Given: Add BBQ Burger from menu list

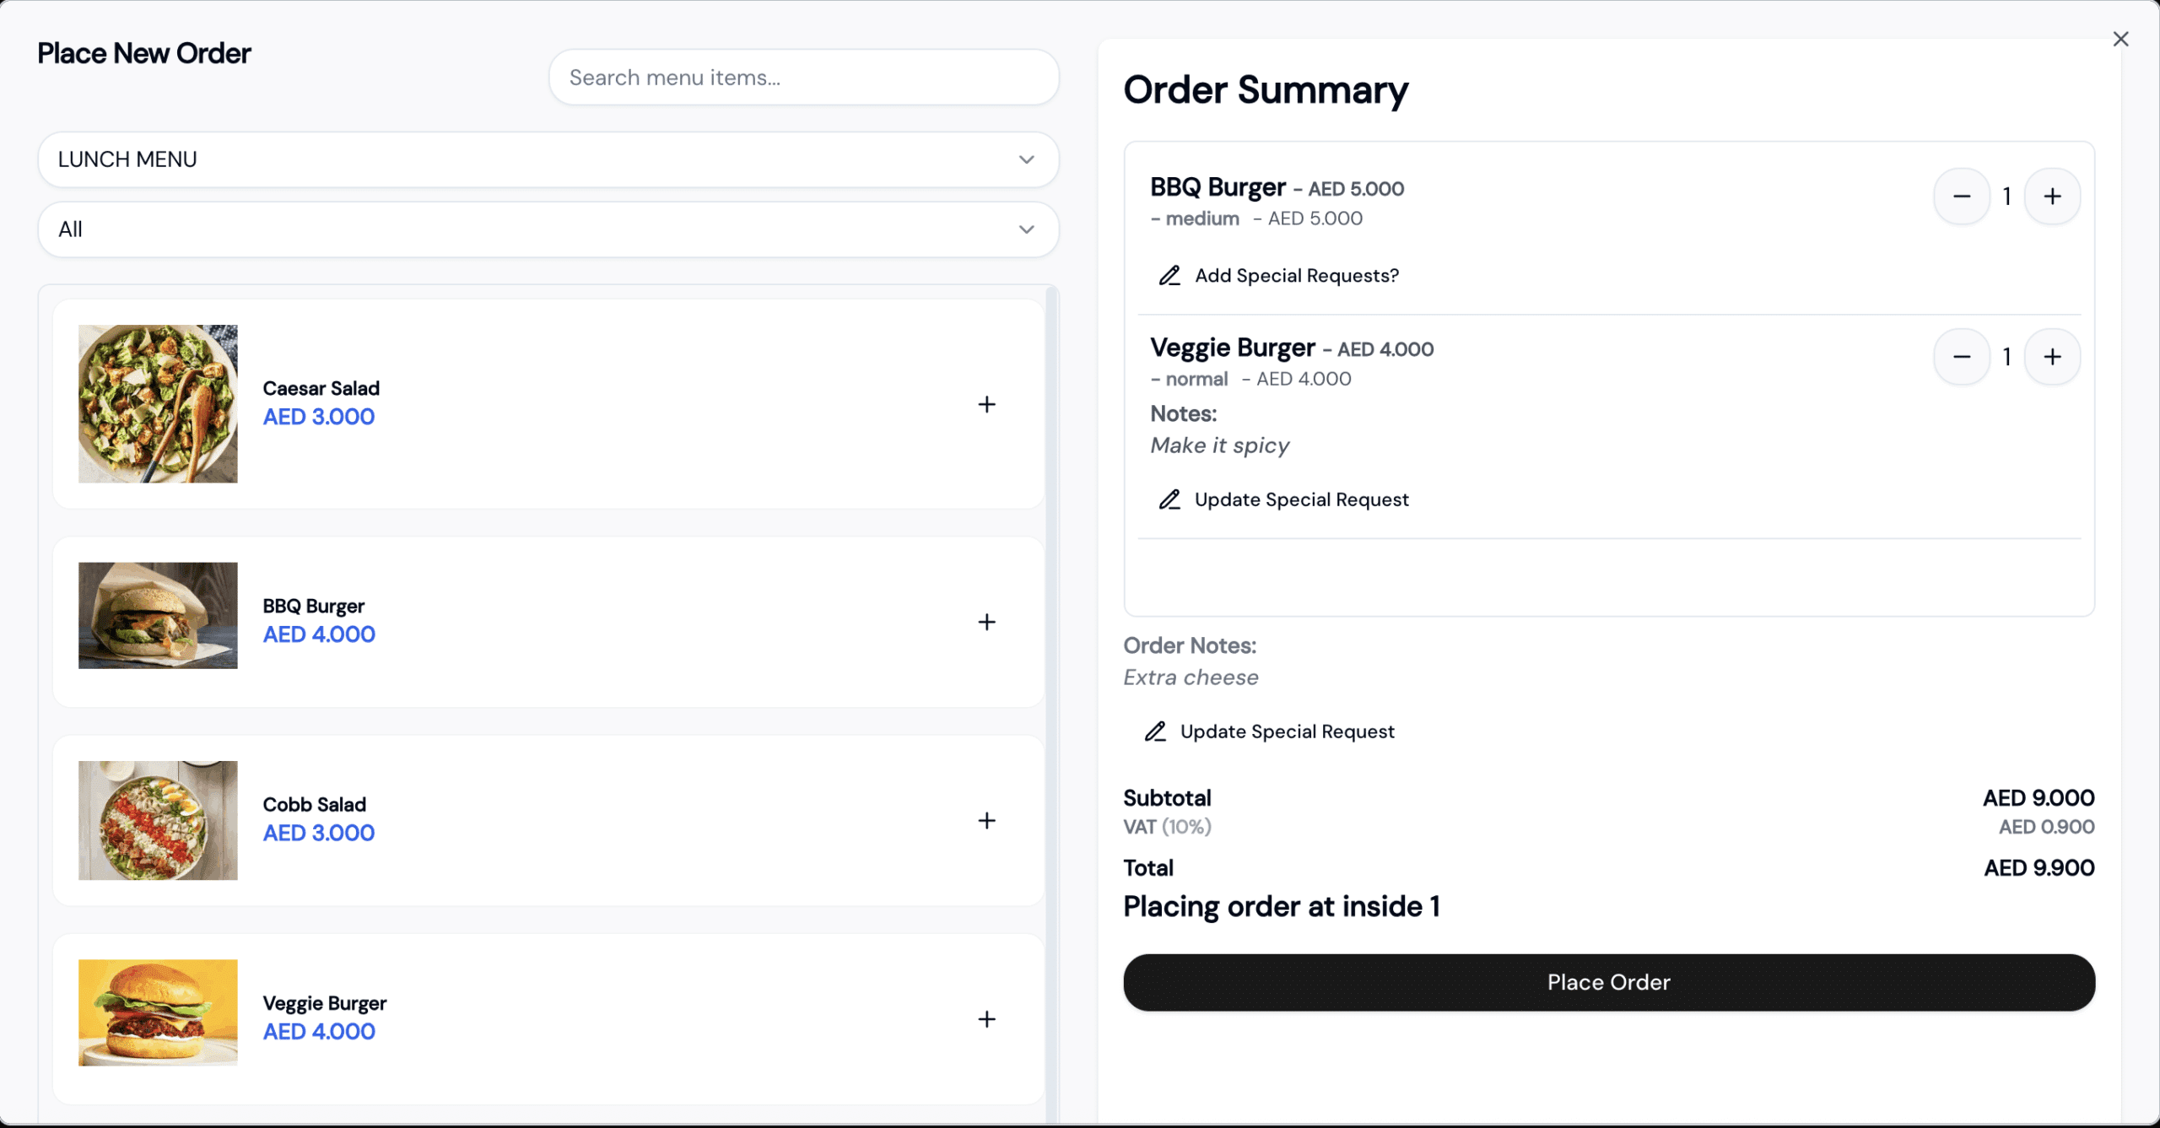Looking at the screenshot, I should (x=986, y=622).
